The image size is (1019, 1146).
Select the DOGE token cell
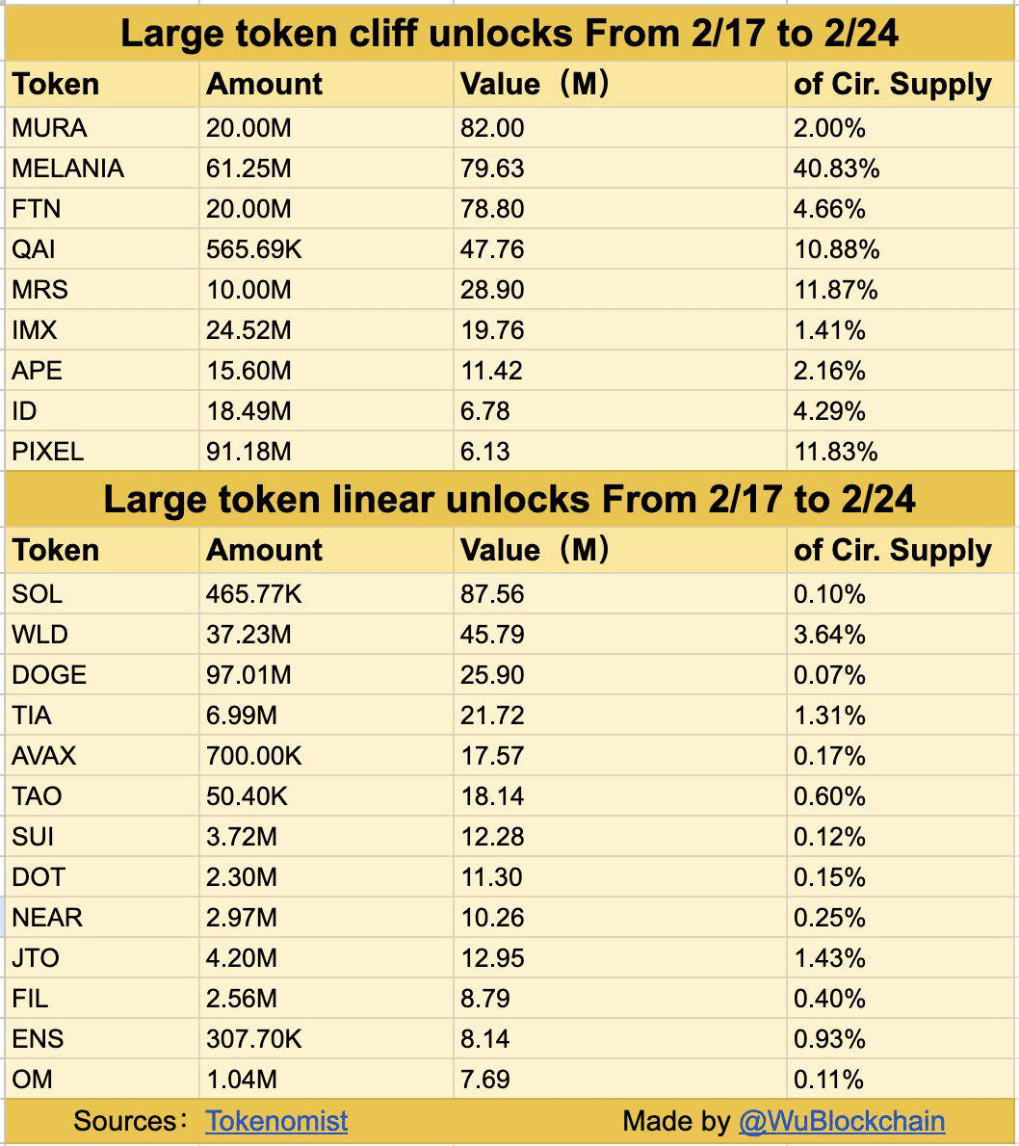(49, 675)
